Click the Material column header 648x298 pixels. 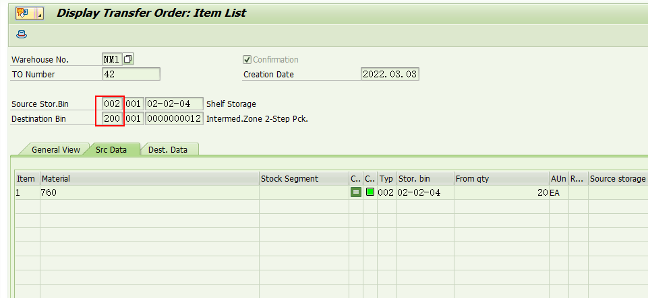point(148,178)
